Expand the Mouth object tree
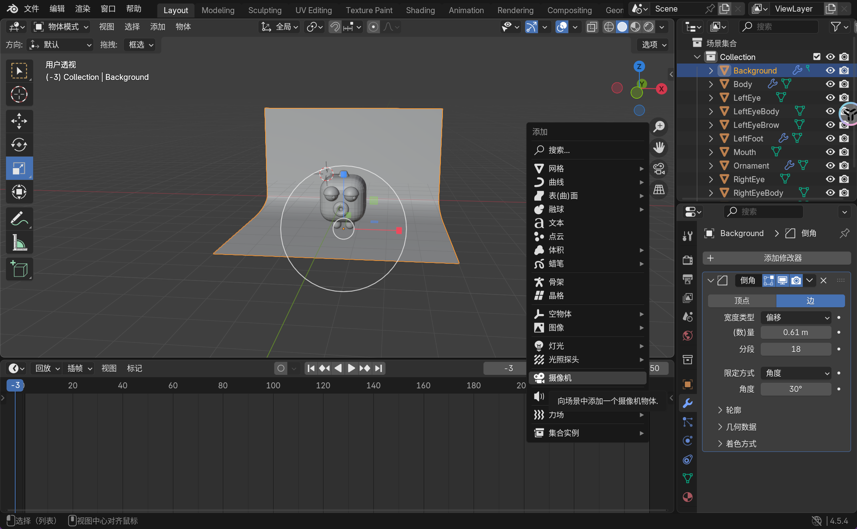857x529 pixels. click(x=710, y=152)
